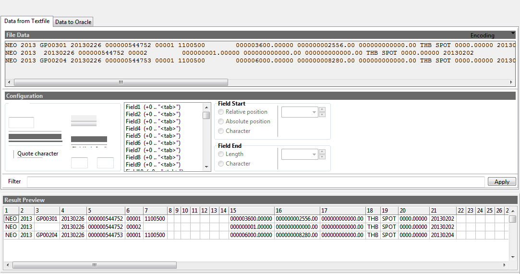The image size is (520, 274).
Task: Open the Encoding dropdown arrow
Action: tap(513, 34)
